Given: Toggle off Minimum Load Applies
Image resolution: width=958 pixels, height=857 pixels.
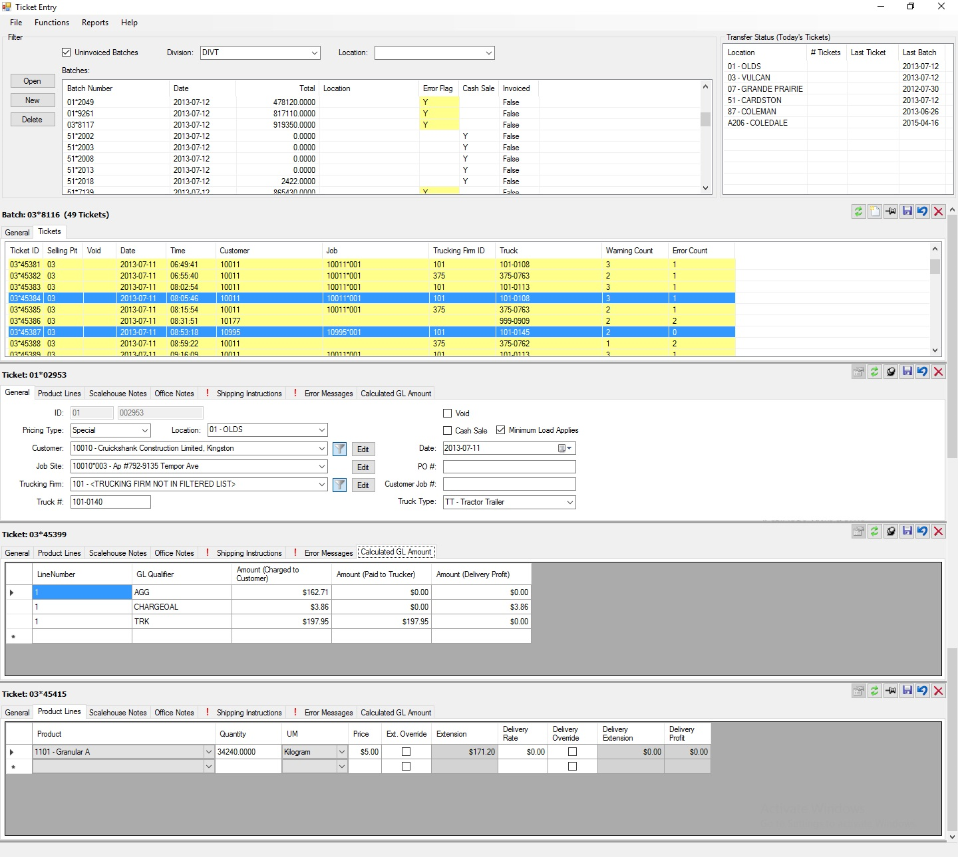Looking at the screenshot, I should [501, 429].
